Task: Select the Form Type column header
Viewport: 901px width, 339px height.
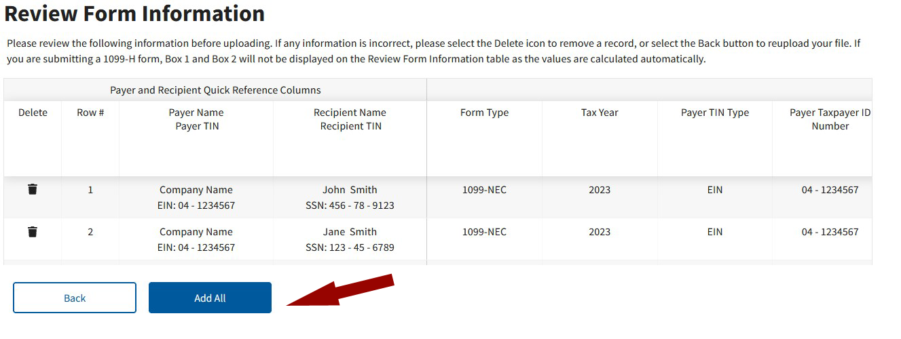Action: 484,113
